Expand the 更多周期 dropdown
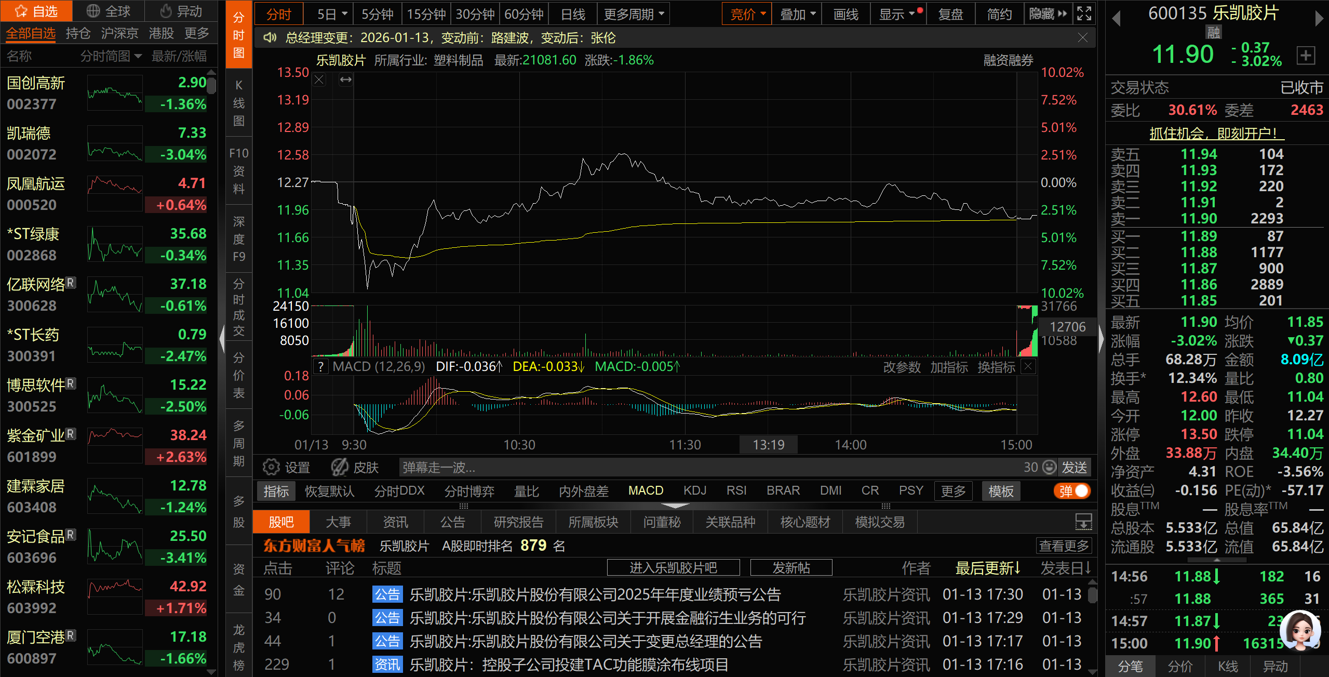The height and width of the screenshot is (677, 1329). pos(633,14)
